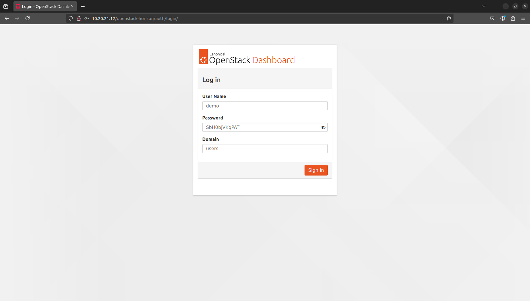Open Firefox account profile icon

503,18
